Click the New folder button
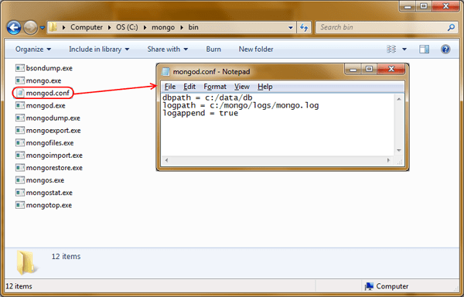Screen dimensions: 464x297 tap(256, 49)
